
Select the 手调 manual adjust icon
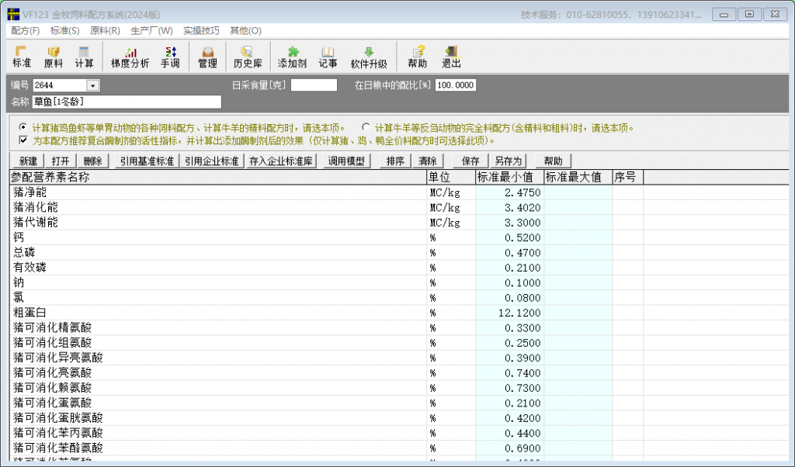pos(170,57)
